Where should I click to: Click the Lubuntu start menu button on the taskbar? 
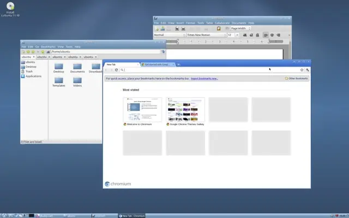click(4, 216)
